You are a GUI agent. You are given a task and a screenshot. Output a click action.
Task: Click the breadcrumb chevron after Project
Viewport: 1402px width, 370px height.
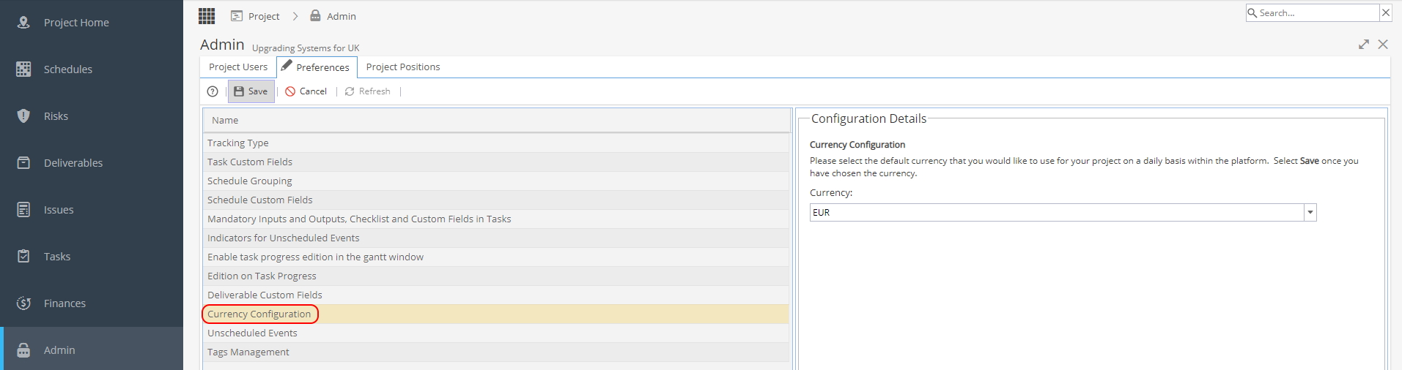(295, 16)
